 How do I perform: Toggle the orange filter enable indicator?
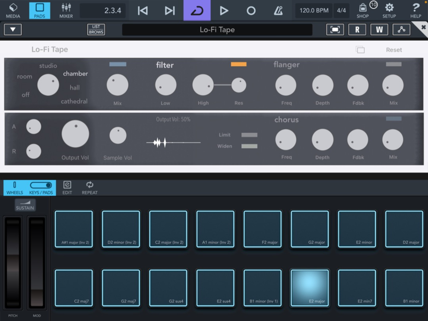click(x=238, y=64)
